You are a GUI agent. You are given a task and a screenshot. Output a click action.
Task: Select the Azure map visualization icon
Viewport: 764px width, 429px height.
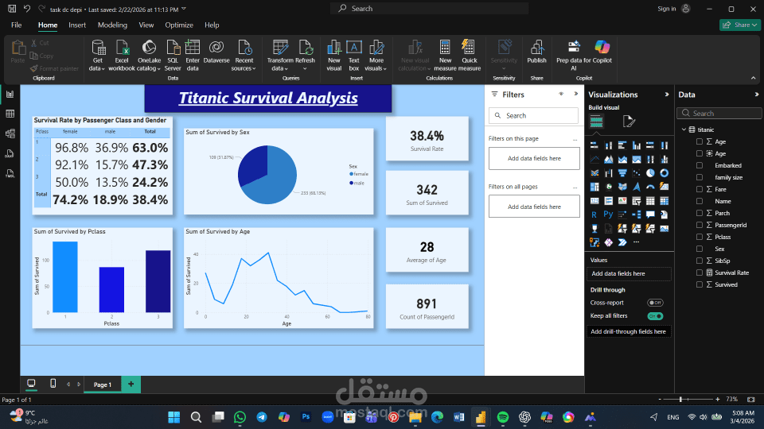tap(637, 187)
